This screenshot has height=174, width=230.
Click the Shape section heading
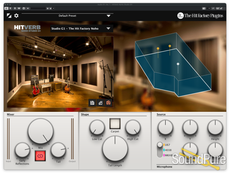(x=85, y=114)
